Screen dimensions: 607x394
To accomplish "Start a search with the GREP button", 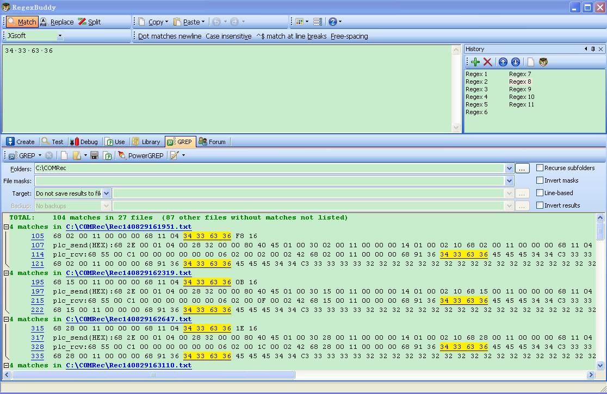I will coord(22,155).
